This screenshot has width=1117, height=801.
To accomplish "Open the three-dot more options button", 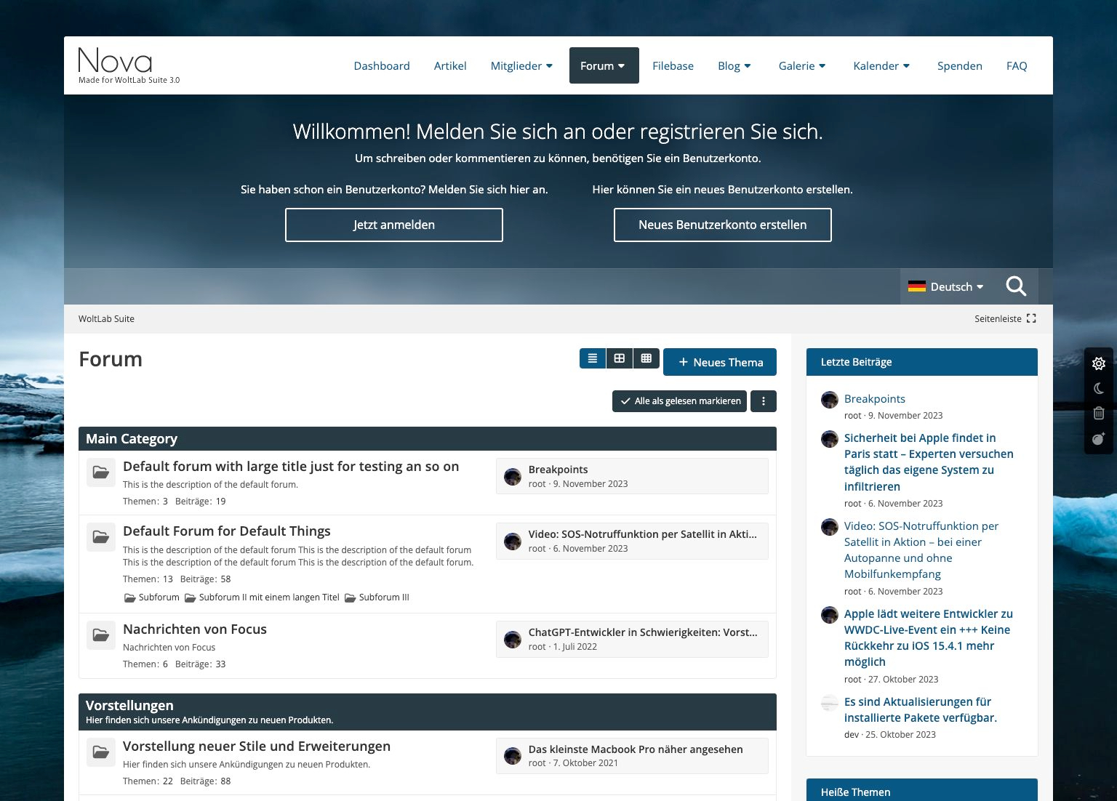I will 763,401.
